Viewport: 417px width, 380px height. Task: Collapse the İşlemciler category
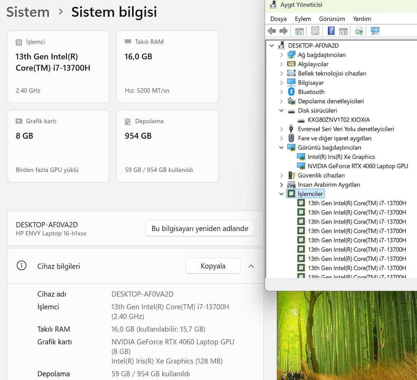[x=281, y=194]
